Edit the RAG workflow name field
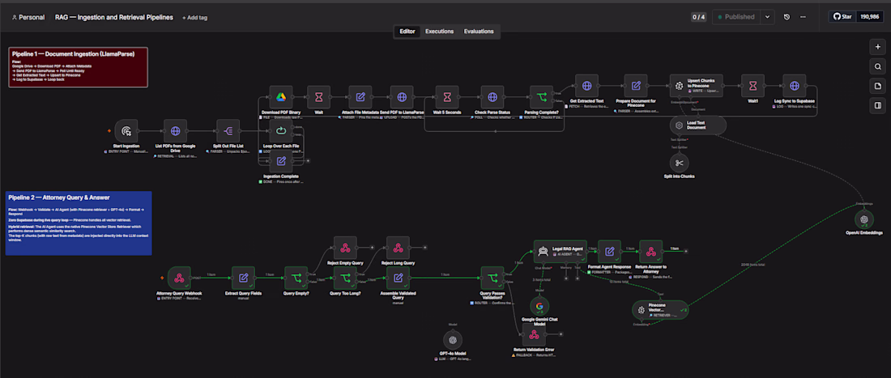Screen dimensions: 891x378 tap(113, 18)
